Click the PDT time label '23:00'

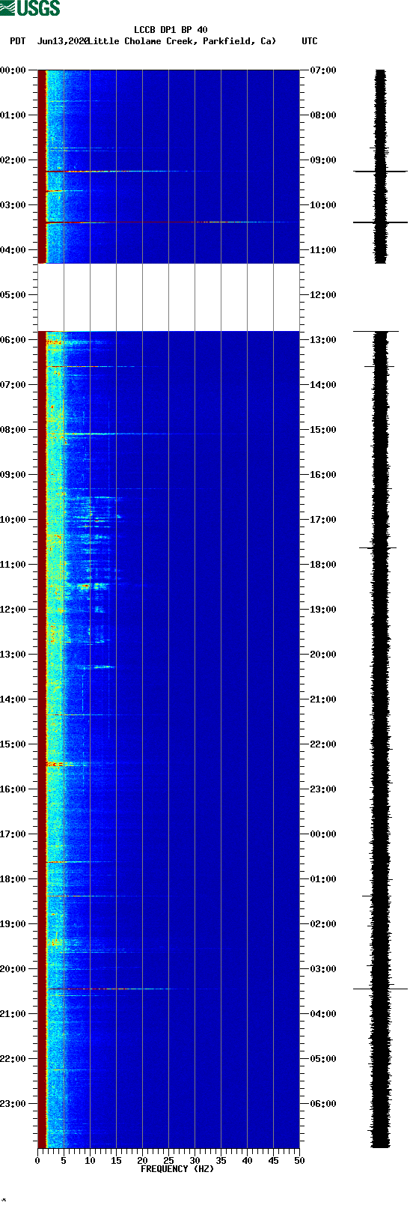click(13, 1104)
